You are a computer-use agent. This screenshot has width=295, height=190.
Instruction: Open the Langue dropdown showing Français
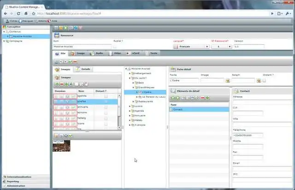pyautogui.click(x=191, y=47)
